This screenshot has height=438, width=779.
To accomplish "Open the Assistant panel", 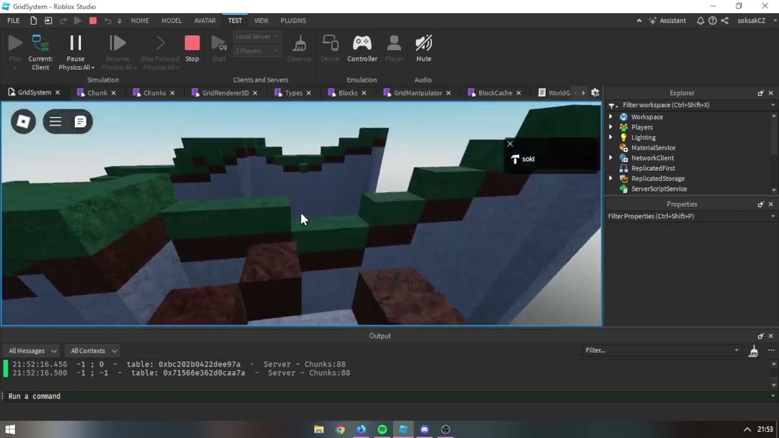I will [x=668, y=21].
